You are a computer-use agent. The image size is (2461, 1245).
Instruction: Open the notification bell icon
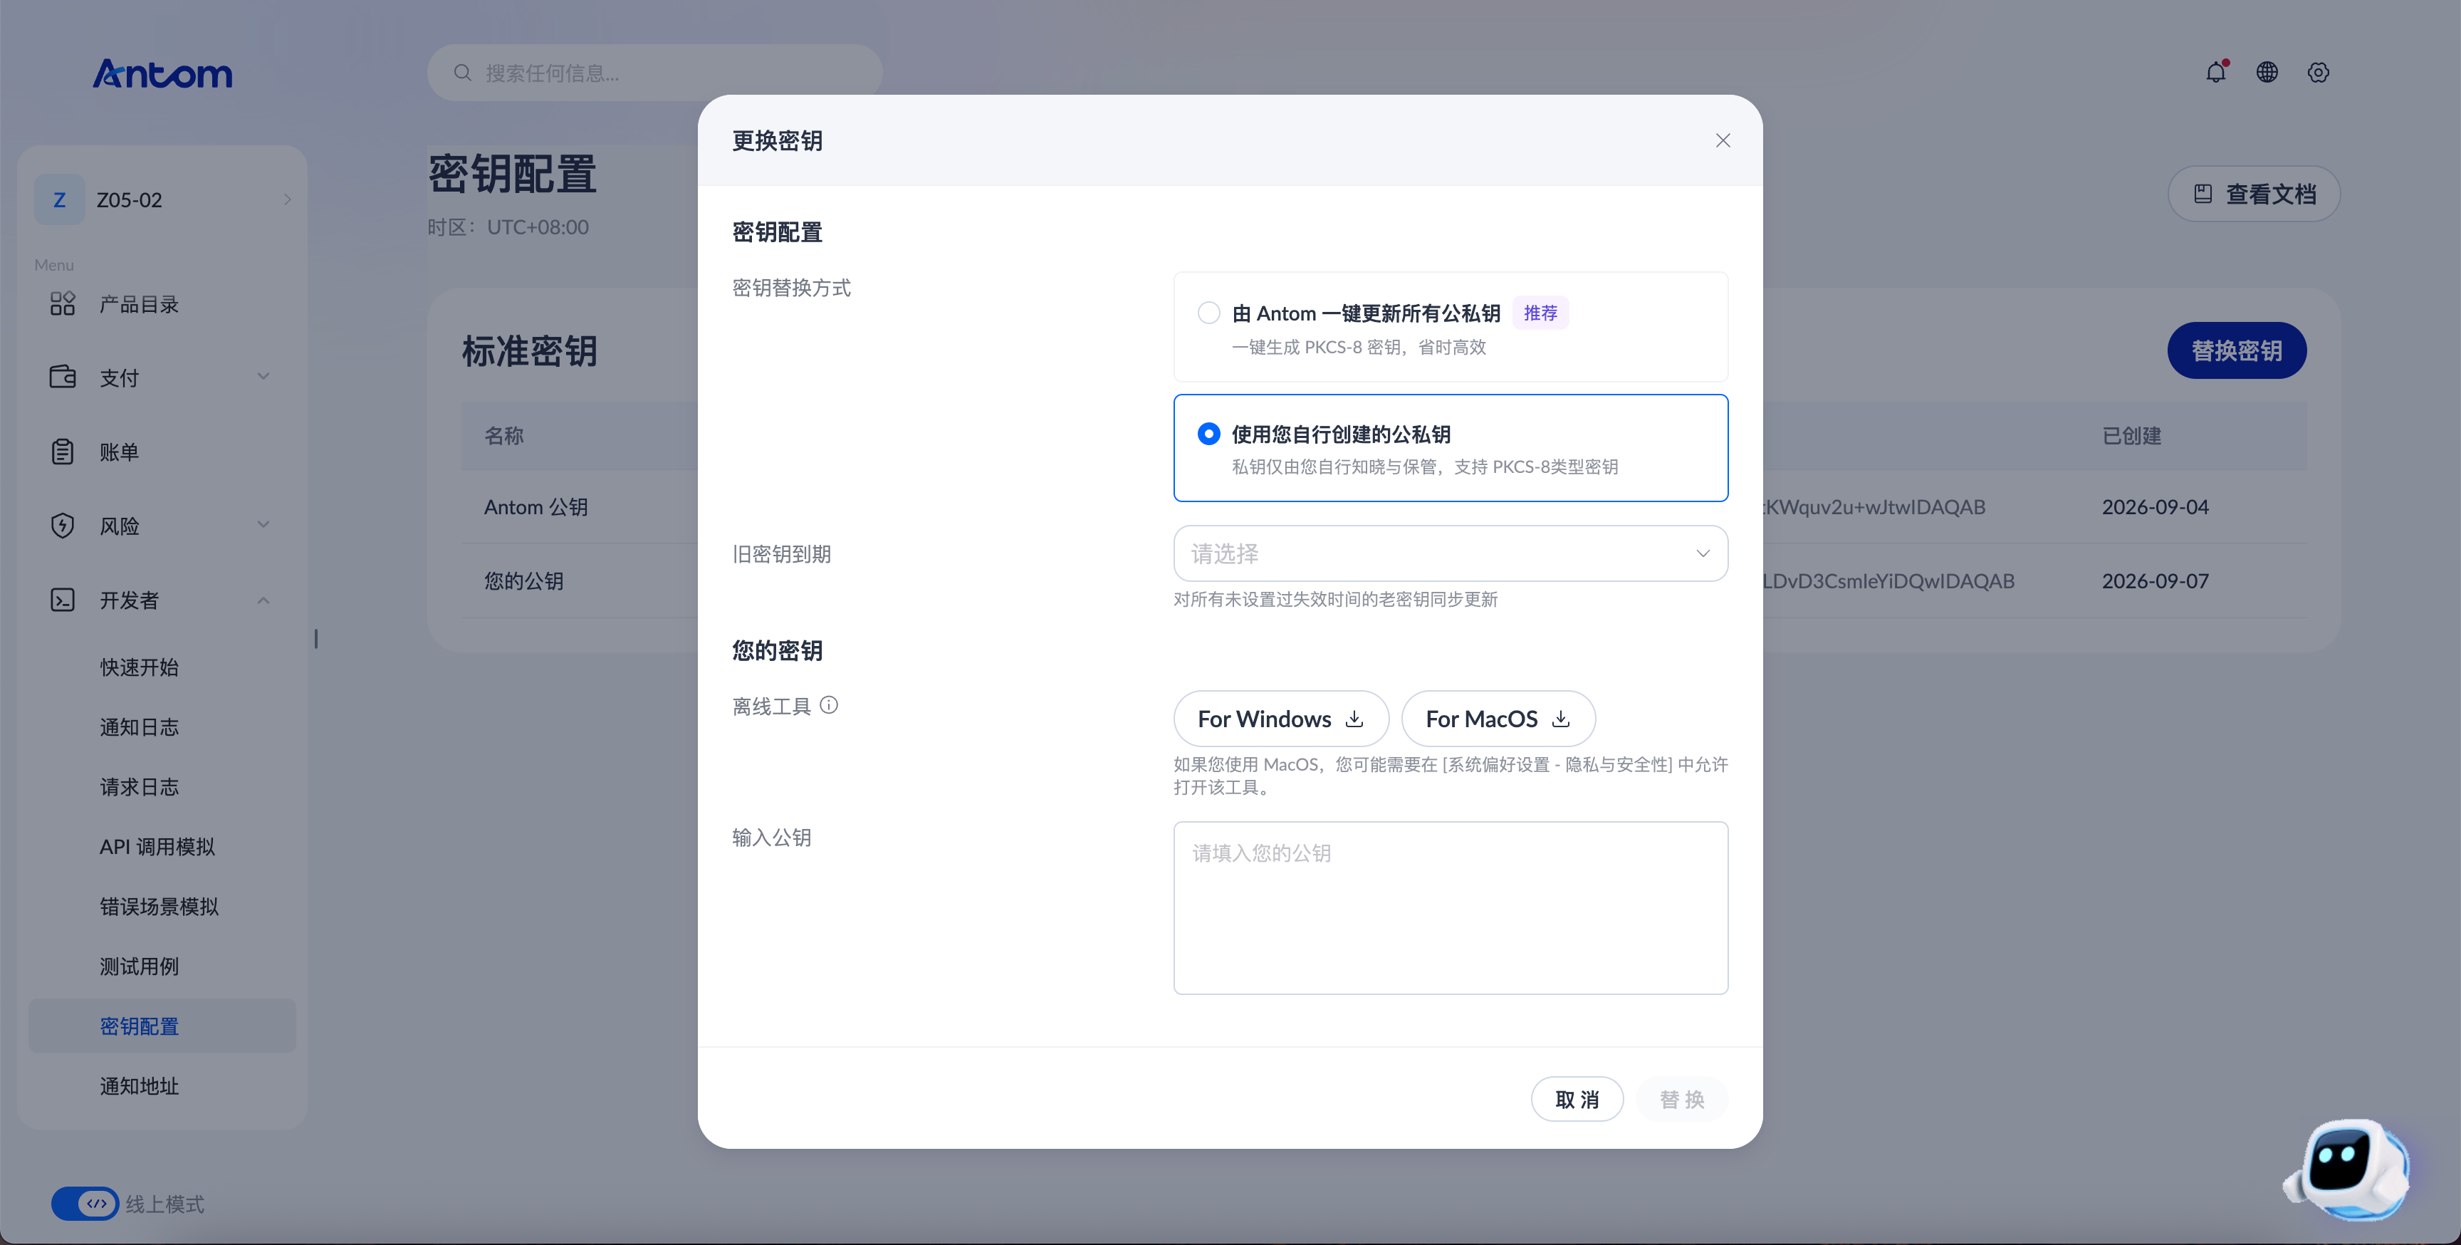(2215, 73)
